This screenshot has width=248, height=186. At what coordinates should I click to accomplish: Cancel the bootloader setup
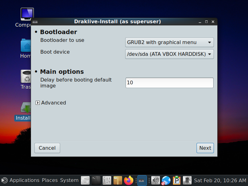click(x=47, y=148)
